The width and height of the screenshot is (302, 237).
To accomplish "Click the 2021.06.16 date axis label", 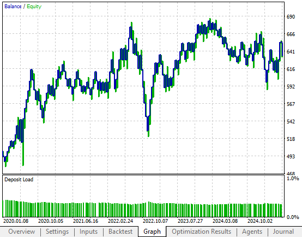I will coord(86,221).
